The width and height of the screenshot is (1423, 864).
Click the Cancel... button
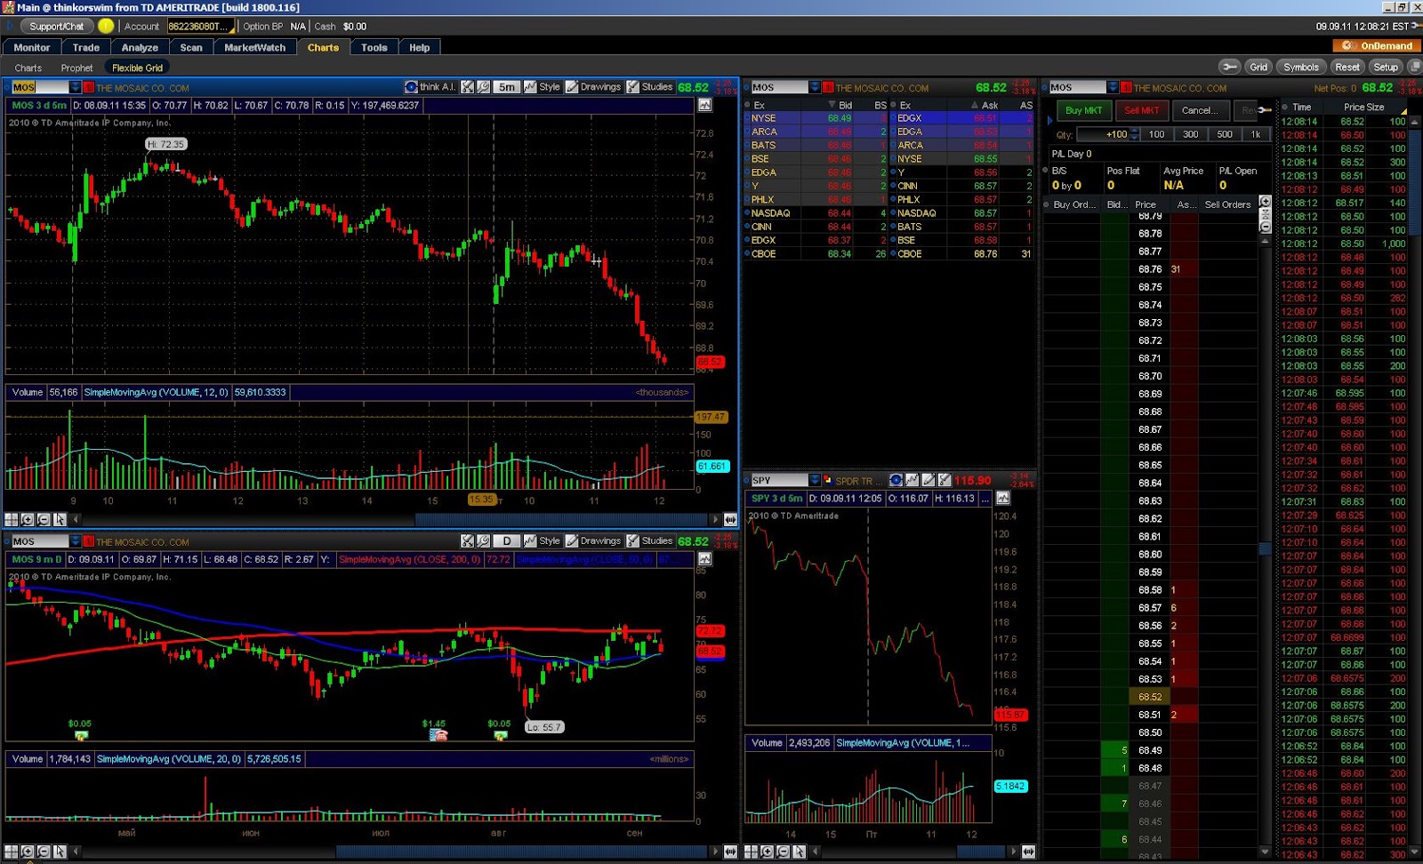click(1200, 110)
